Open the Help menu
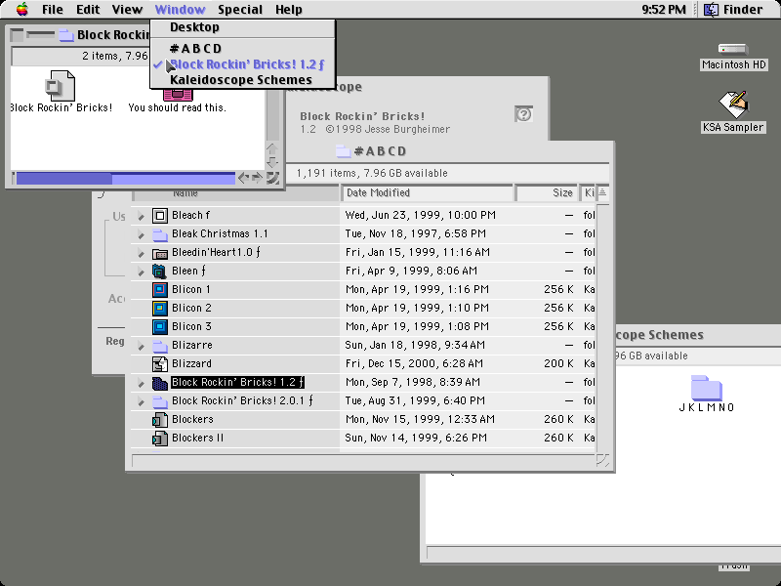The image size is (781, 586). point(288,10)
